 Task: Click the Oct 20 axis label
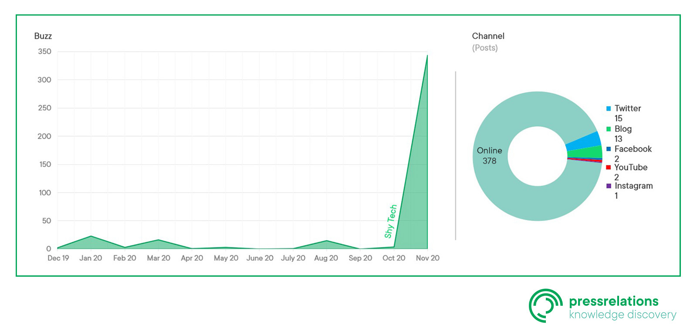click(x=394, y=258)
